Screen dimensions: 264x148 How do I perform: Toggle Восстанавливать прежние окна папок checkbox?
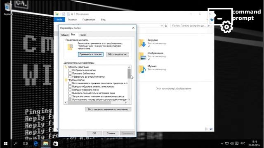70,83
